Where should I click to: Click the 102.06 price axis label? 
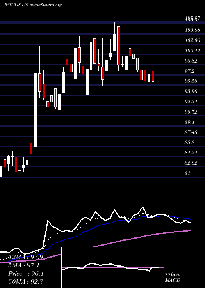[192, 40]
